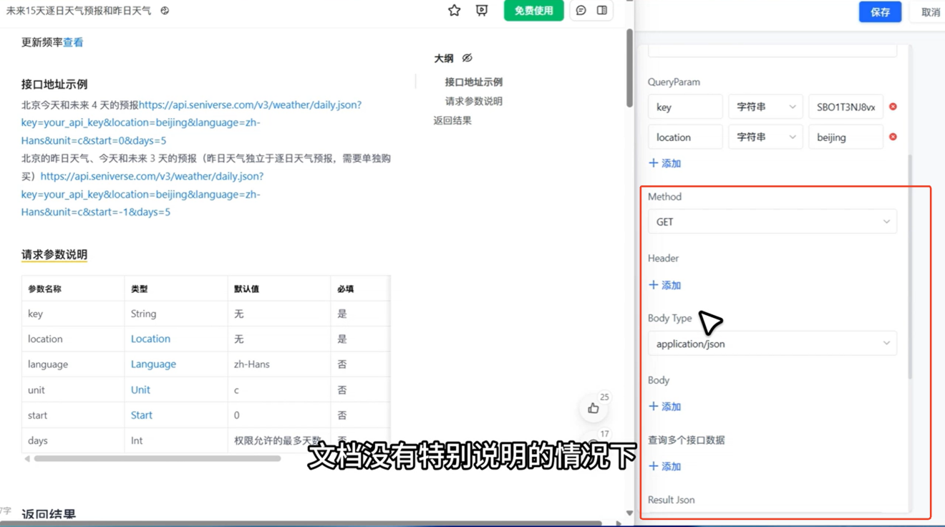Click the Result Json label
This screenshot has width=945, height=527.
point(671,500)
